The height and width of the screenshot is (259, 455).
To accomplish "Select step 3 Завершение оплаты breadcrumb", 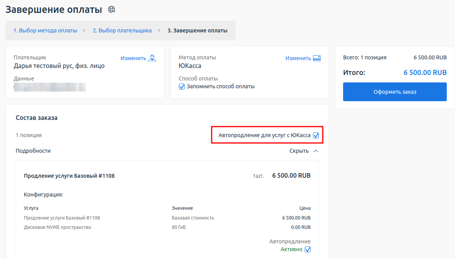I will click(x=197, y=30).
